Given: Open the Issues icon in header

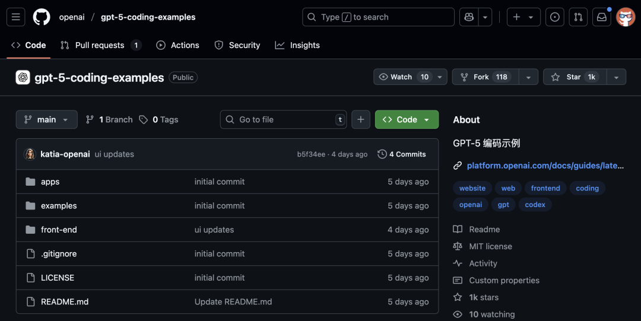Looking at the screenshot, I should pyautogui.click(x=555, y=17).
